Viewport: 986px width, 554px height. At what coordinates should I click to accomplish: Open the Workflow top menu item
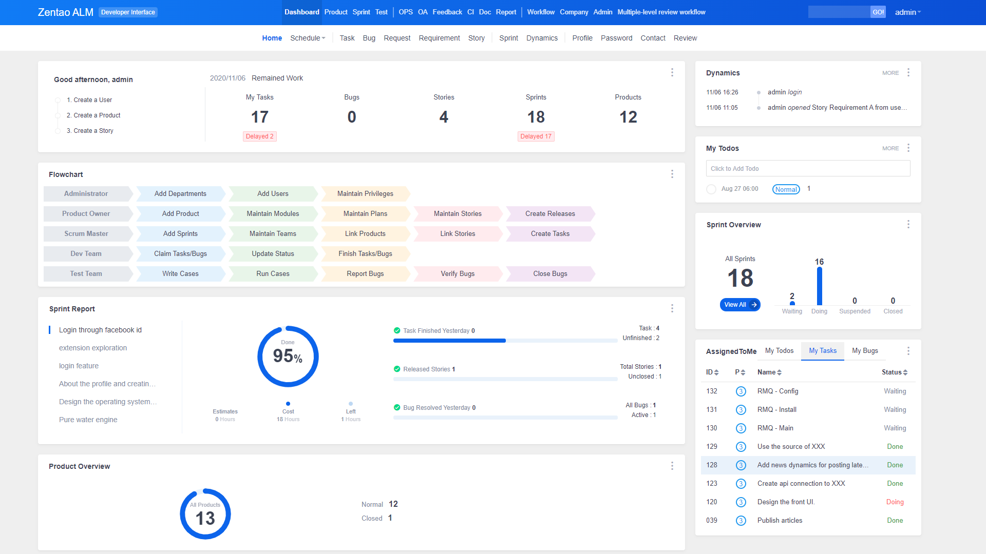540,12
